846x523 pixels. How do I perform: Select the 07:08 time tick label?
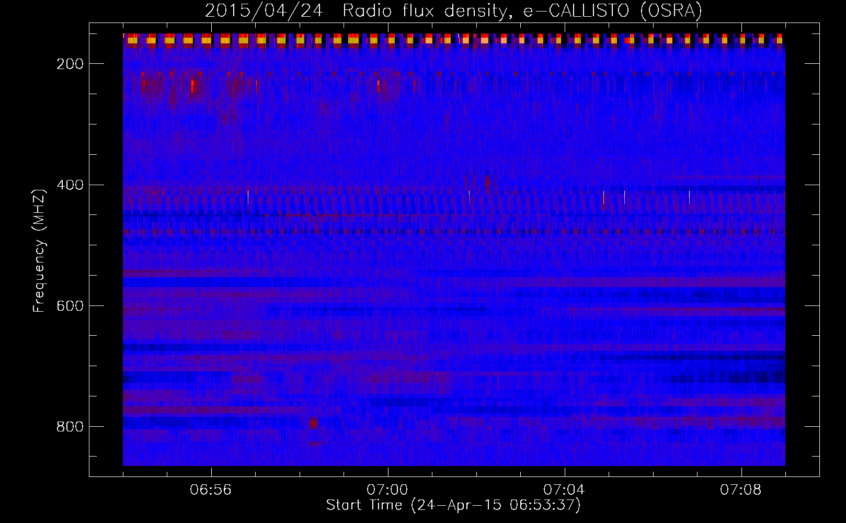tap(741, 490)
